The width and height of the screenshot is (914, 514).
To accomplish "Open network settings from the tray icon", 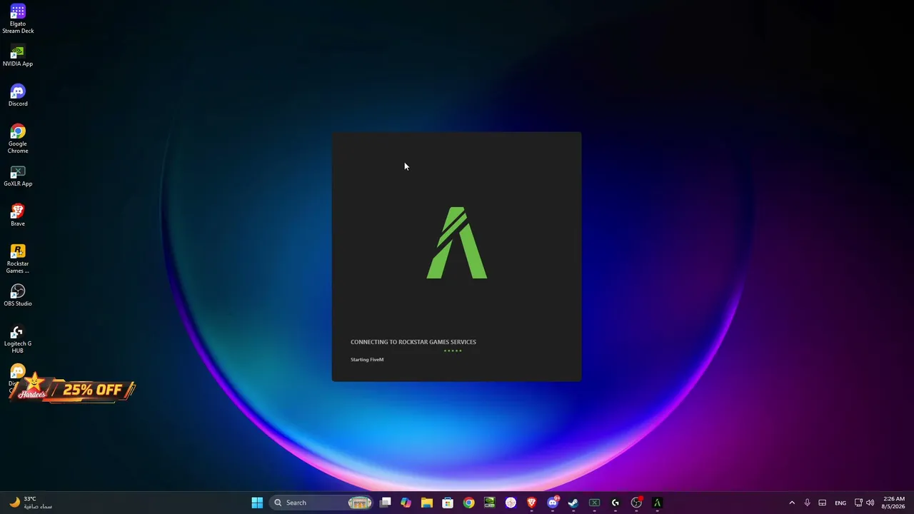I will (x=859, y=503).
